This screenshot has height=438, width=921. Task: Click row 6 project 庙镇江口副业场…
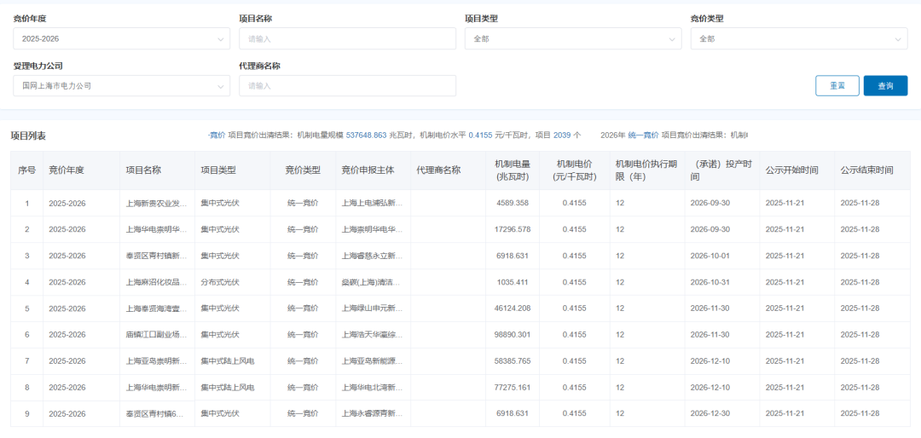point(157,335)
